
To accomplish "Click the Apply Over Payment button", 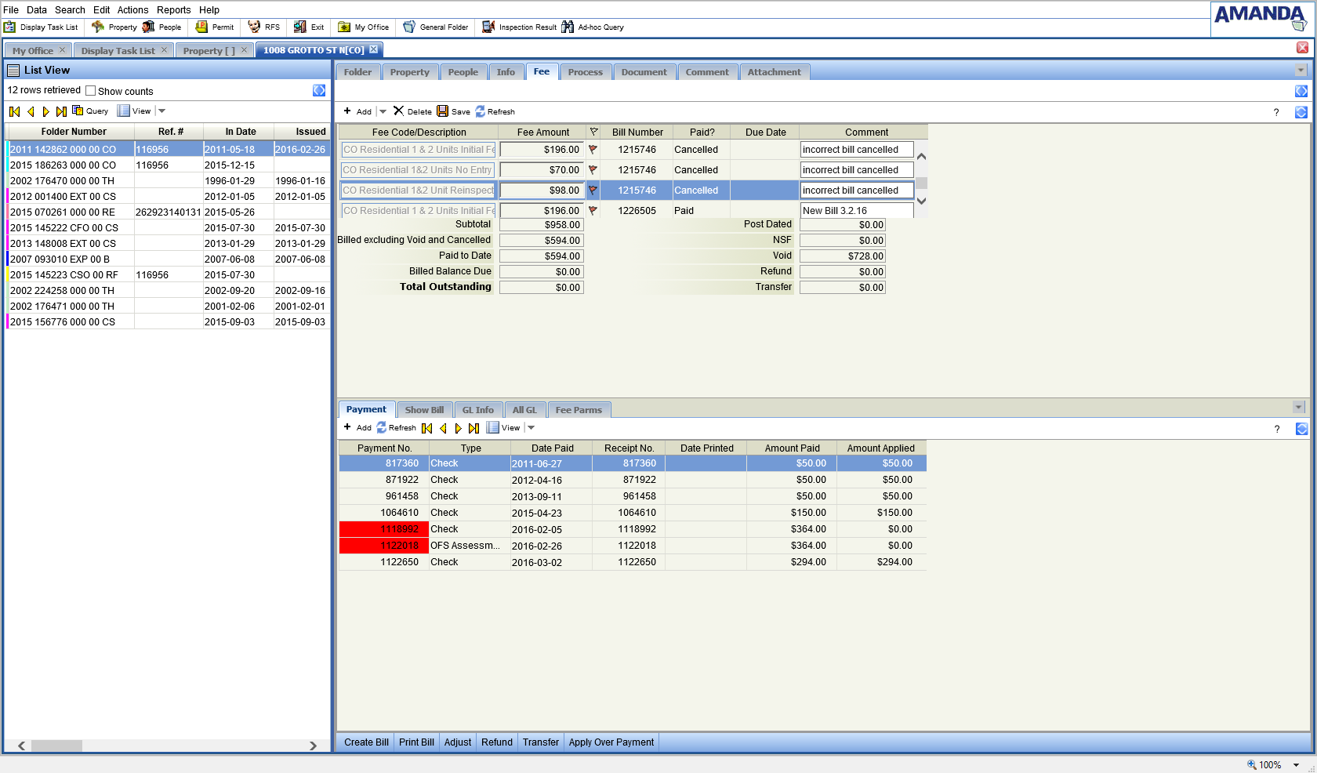I will (x=611, y=742).
